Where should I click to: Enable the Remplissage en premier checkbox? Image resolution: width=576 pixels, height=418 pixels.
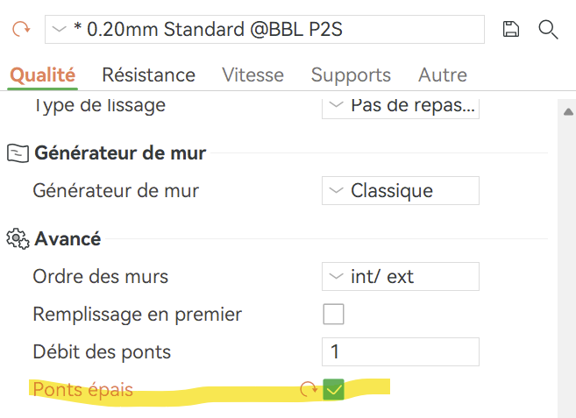click(333, 314)
